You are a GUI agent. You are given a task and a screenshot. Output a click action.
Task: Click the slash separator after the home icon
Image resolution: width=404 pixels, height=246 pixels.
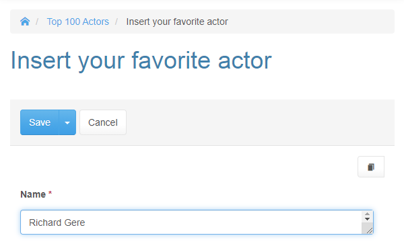(37, 22)
